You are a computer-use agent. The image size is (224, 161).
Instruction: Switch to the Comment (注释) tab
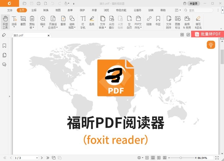[34, 10]
